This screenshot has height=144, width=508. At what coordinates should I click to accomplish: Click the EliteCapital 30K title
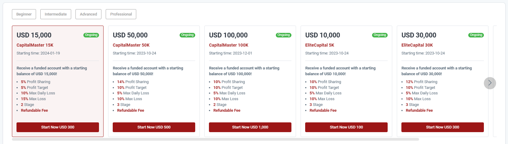tap(417, 45)
